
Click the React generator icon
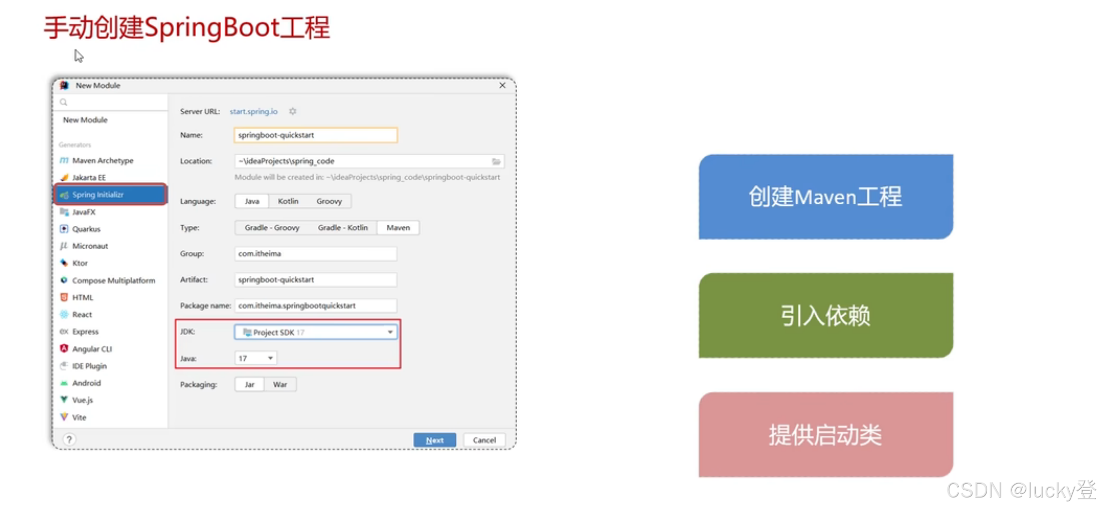64,314
